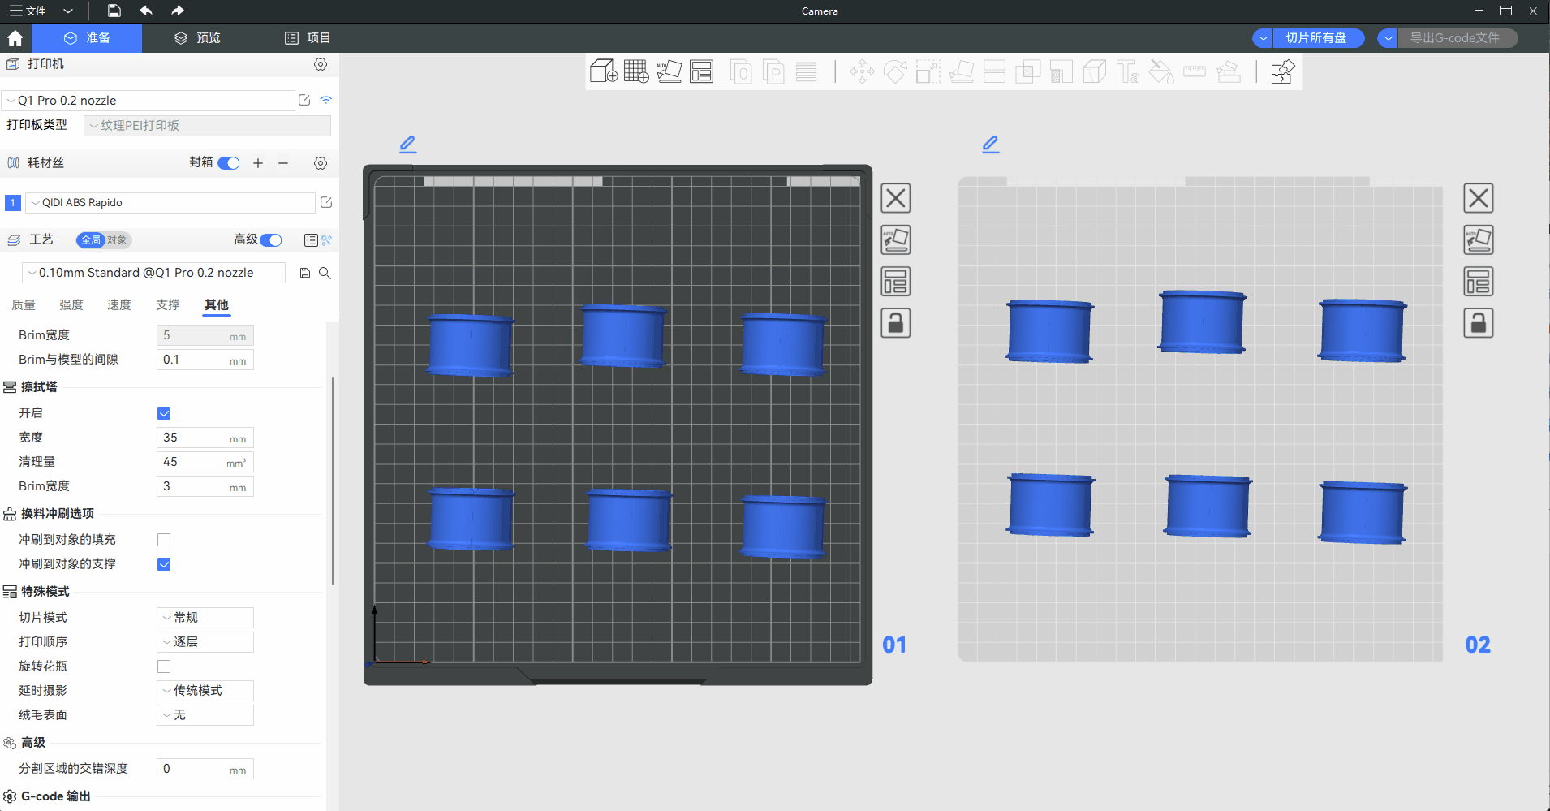
Task: Uncheck the 擦拭塔 开启 checkbox
Action: click(164, 413)
